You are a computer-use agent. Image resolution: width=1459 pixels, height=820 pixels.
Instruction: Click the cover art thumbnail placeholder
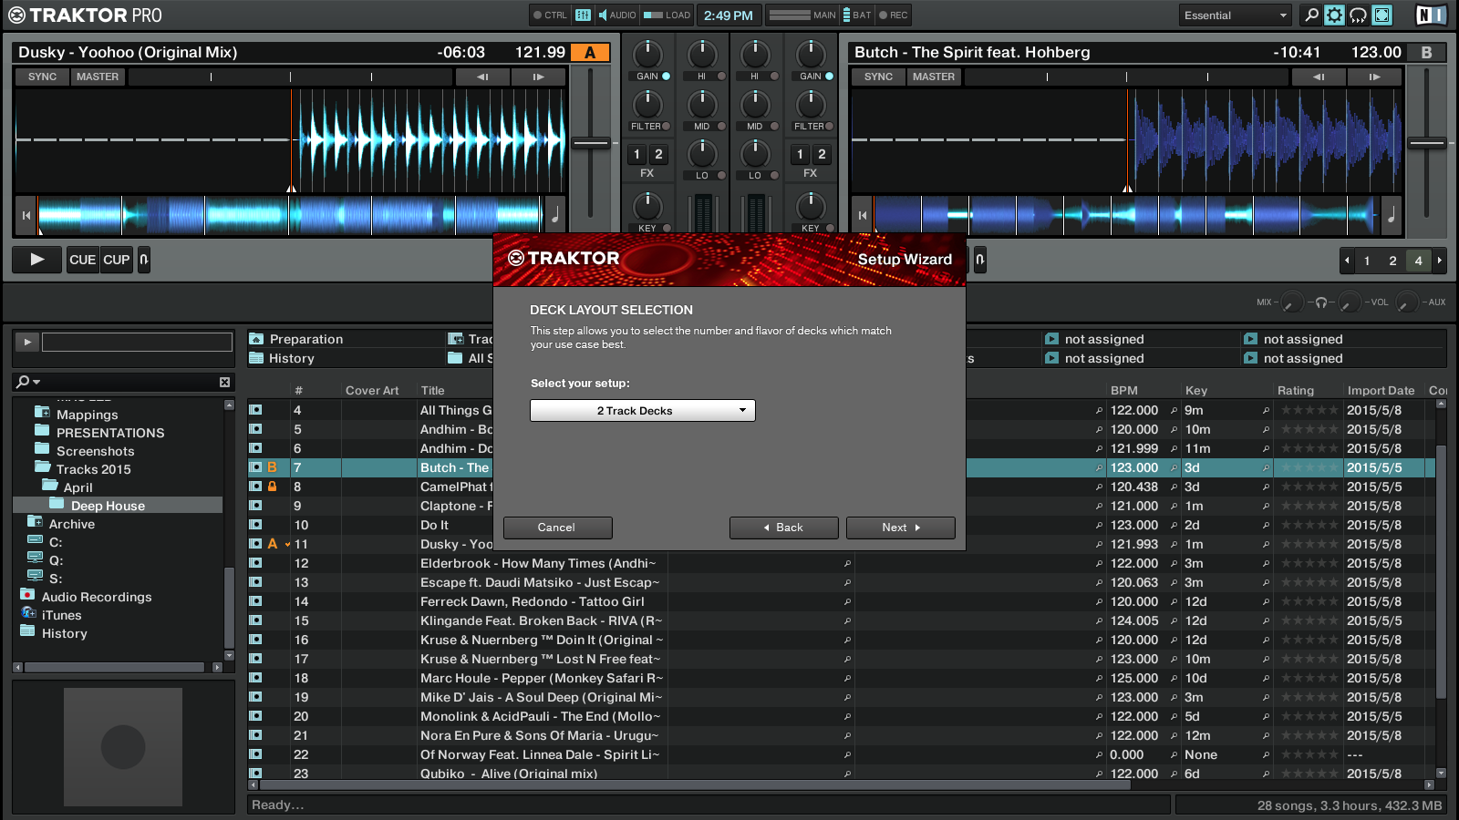(x=123, y=747)
